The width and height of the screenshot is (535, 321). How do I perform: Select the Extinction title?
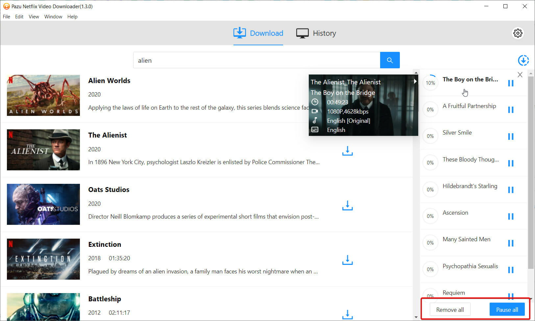(105, 245)
